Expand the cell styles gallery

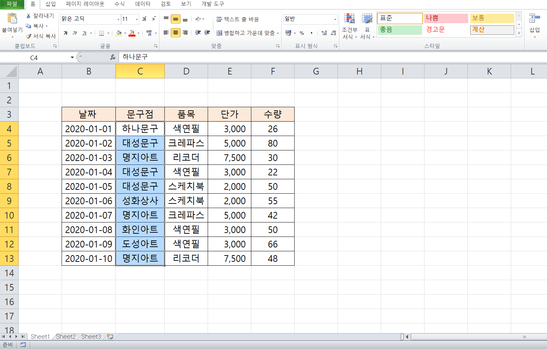pyautogui.click(x=519, y=33)
